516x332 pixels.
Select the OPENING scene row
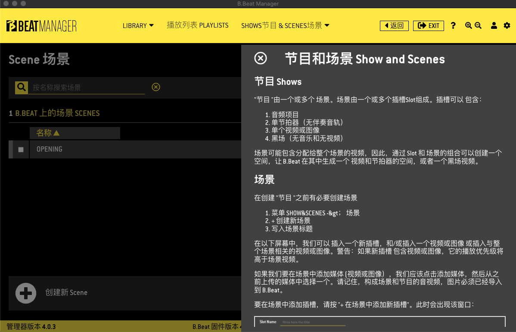pyautogui.click(x=125, y=149)
